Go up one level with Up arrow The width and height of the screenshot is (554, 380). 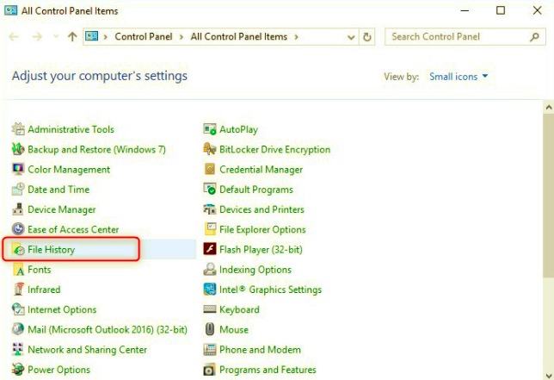pos(72,37)
